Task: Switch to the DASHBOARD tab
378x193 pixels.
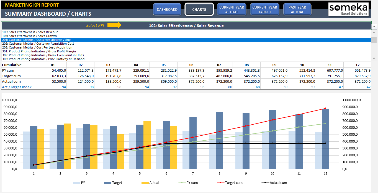Action: pyautogui.click(x=167, y=9)
